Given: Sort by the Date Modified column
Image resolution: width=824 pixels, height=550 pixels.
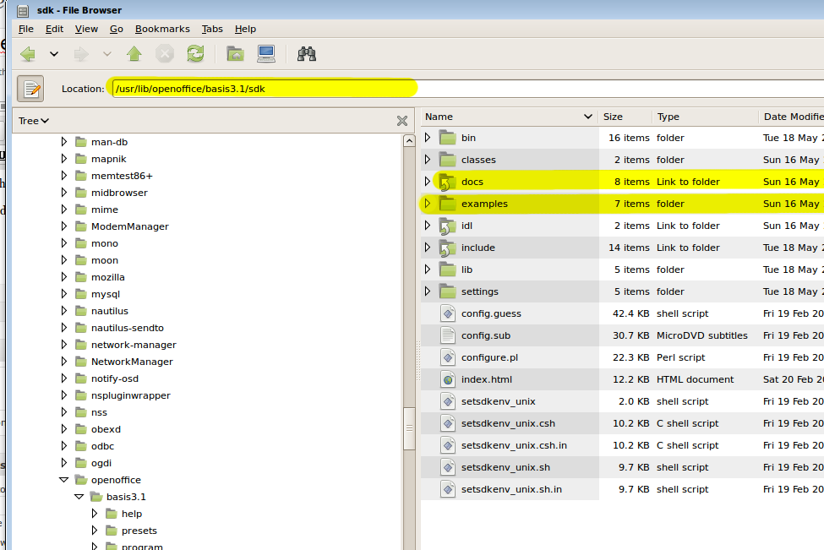Looking at the screenshot, I should tap(791, 117).
